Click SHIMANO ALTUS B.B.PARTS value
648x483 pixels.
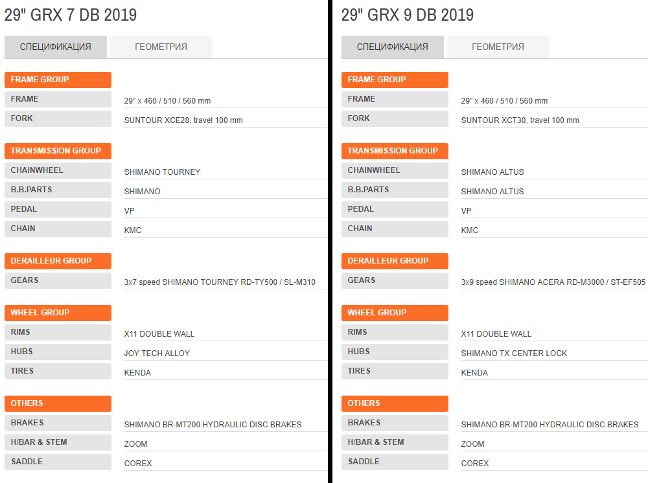coord(492,191)
